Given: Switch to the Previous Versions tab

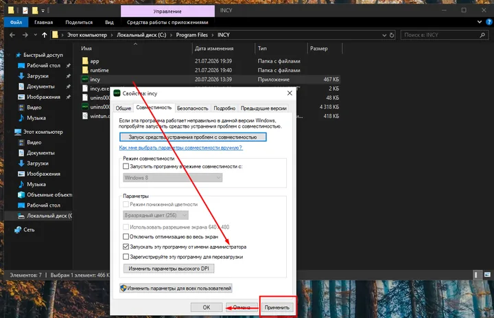Looking at the screenshot, I should point(263,109).
